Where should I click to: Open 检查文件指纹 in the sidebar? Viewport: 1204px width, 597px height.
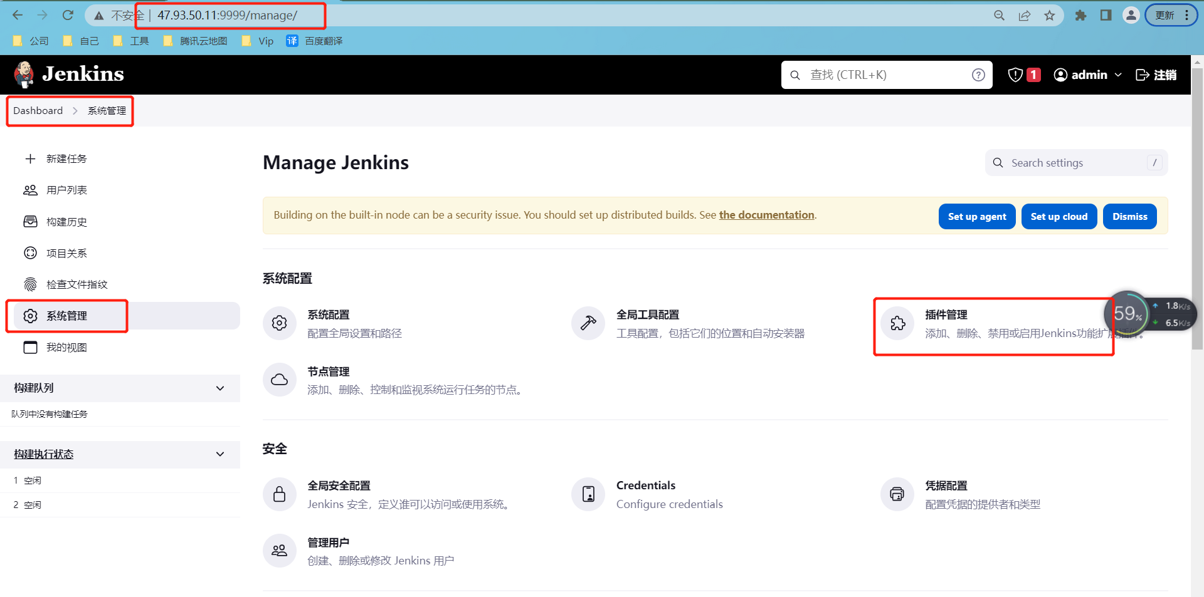pyautogui.click(x=76, y=284)
